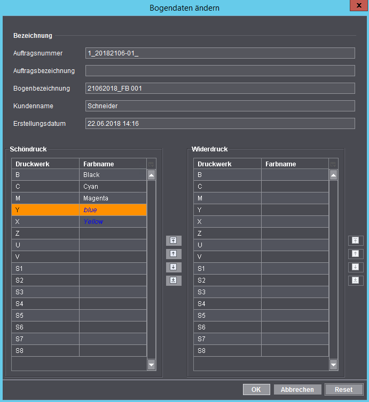Screen dimensions: 369x402
Task: Move selected Schöndruck row to bottom
Action: 174,280
